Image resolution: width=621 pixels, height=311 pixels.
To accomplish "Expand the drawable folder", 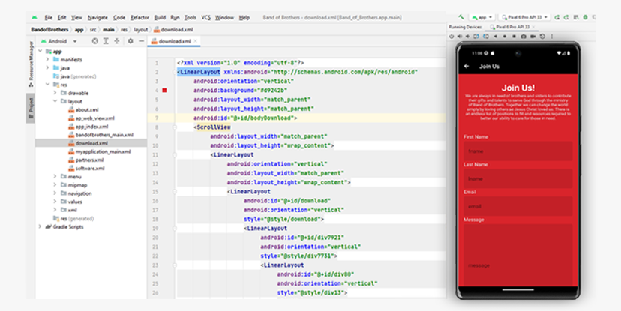I will pos(55,93).
